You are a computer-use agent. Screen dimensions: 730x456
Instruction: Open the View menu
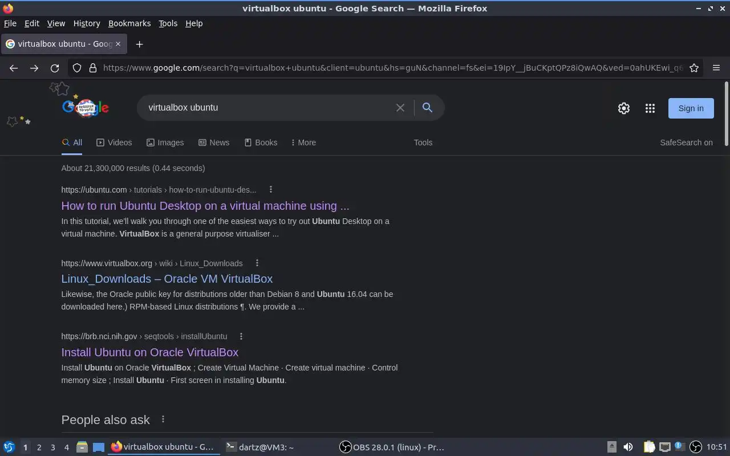56,23
